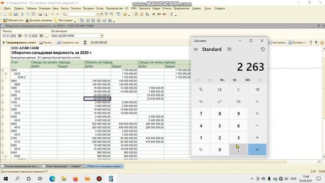Collapse the account 0230 subgroup
Image resolution: width=325 pixels, height=183 pixels.
[6, 74]
